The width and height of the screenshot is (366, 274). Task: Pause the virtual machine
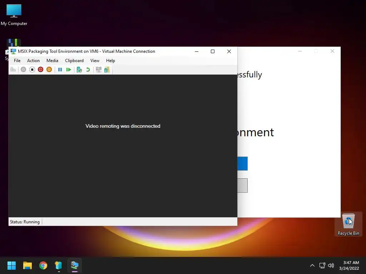pyautogui.click(x=60, y=70)
